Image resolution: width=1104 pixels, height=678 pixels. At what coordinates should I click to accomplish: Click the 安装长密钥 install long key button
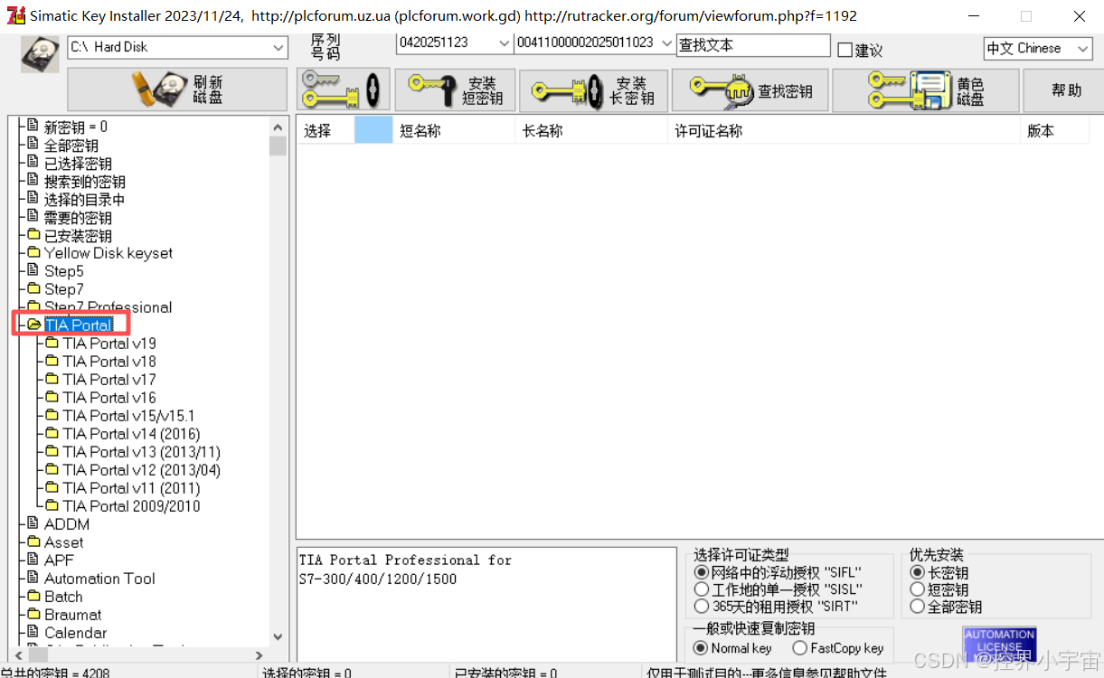coord(593,89)
